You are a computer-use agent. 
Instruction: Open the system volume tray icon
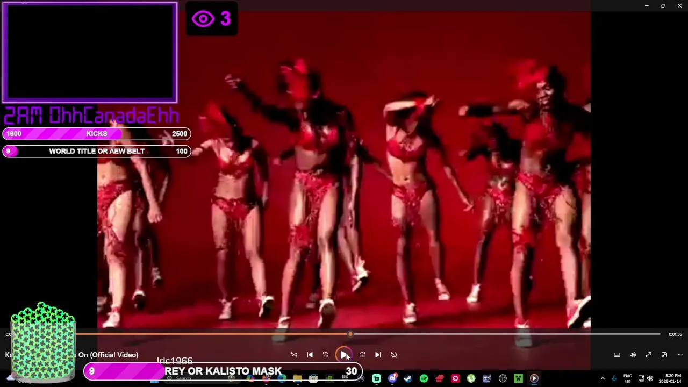pyautogui.click(x=650, y=378)
